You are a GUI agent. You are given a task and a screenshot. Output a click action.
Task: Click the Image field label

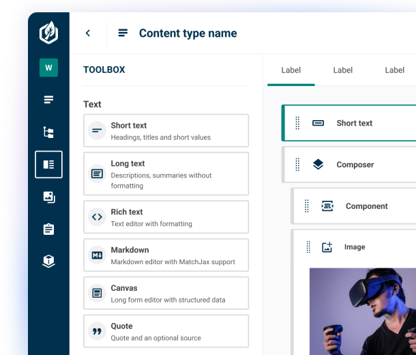355,247
